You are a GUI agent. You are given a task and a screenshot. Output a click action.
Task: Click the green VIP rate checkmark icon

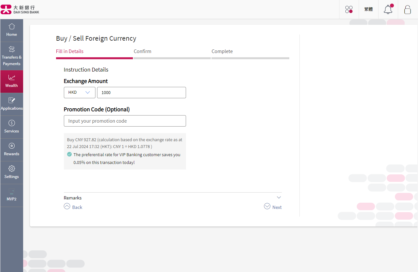pos(69,155)
